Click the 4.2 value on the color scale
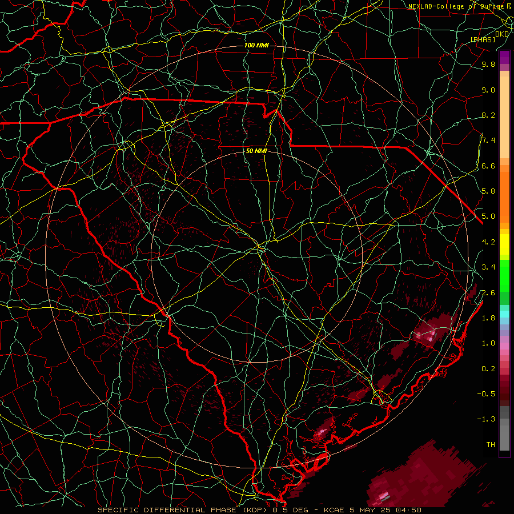 click(x=488, y=242)
